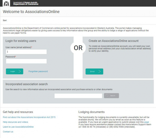Follow the 'page' link in Lodging documents

[x=146, y=122]
